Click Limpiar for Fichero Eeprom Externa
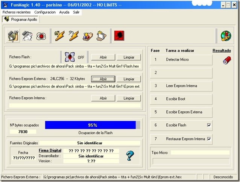Screen dimensions: 240x182 pos(129,79)
